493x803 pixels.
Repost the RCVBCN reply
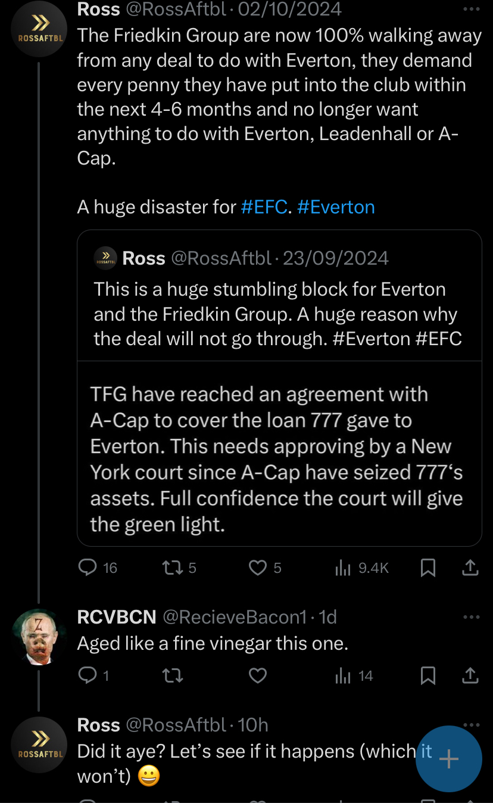coord(172,675)
